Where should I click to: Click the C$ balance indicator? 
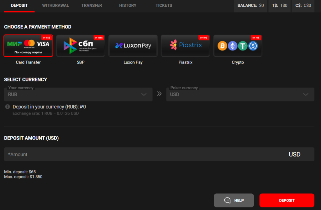(x=303, y=6)
